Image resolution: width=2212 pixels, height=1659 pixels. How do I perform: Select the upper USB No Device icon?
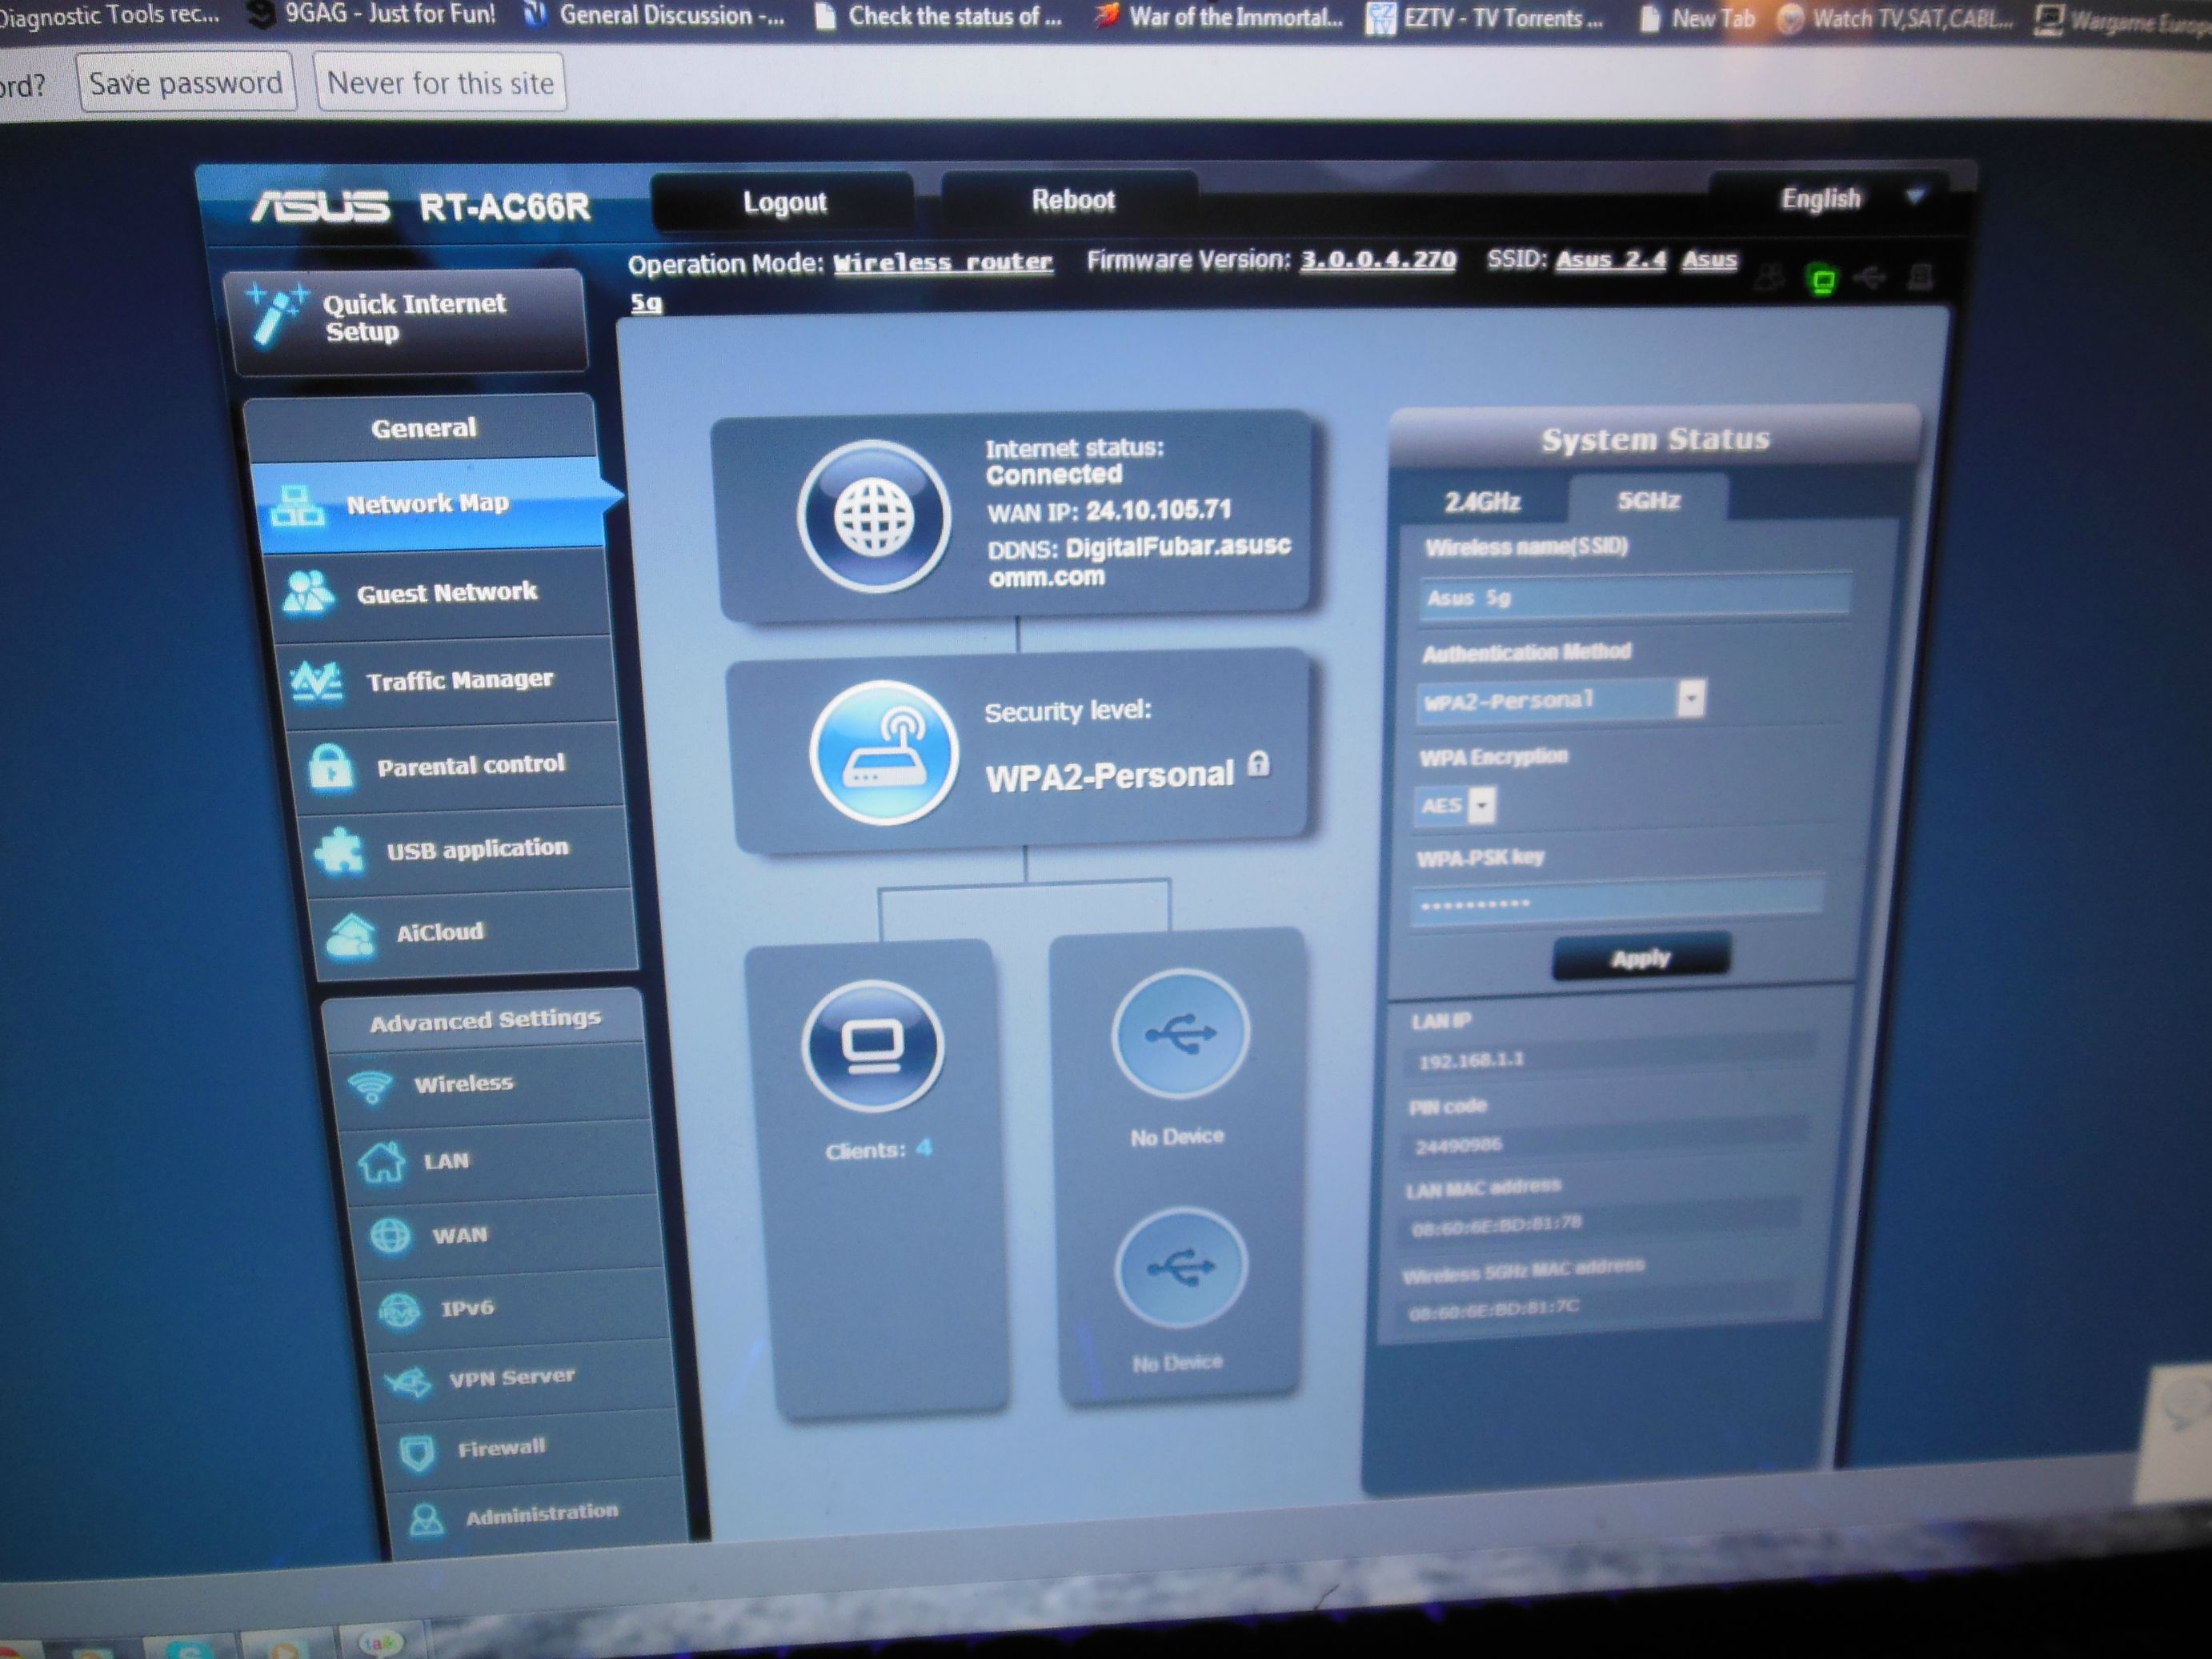point(1180,1034)
